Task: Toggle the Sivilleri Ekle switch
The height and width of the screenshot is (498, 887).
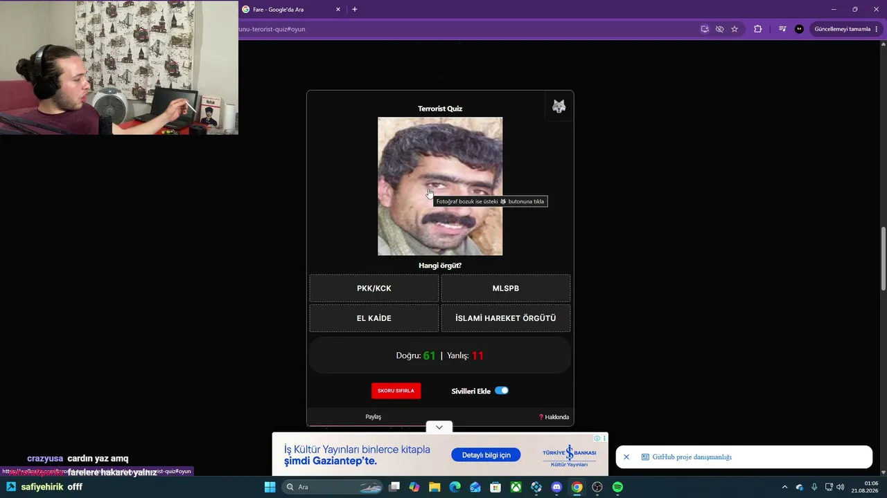Action: [x=502, y=391]
